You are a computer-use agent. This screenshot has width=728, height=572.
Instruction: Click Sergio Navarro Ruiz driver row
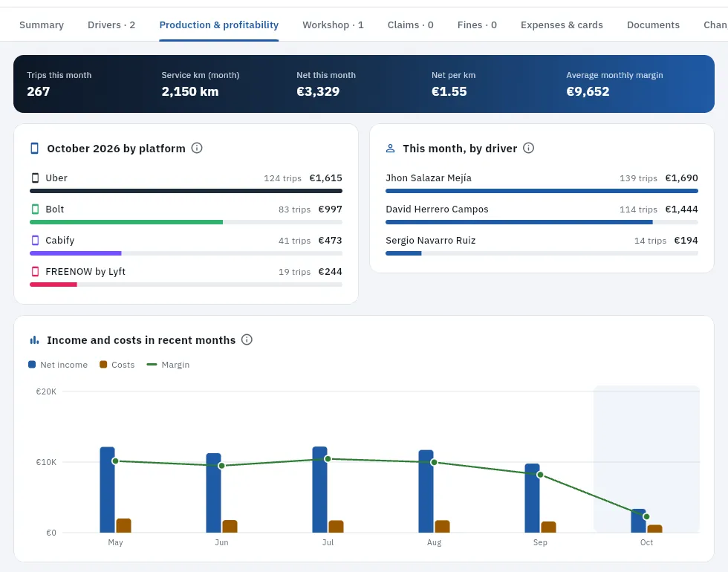(x=542, y=244)
